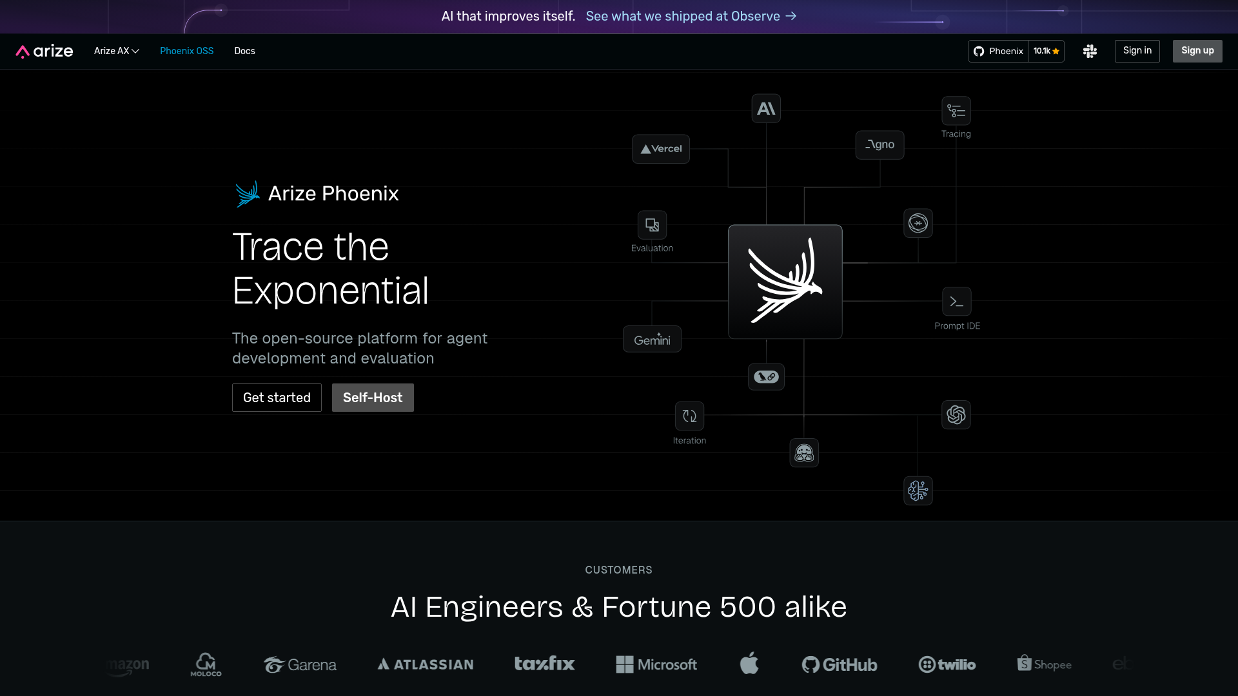Image resolution: width=1238 pixels, height=696 pixels.
Task: Click the pill-shaped logo tile below Phoenix tile
Action: point(766,377)
